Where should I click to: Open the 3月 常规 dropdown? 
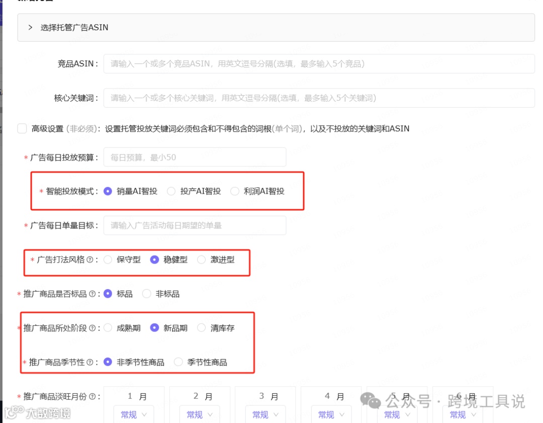(x=265, y=414)
